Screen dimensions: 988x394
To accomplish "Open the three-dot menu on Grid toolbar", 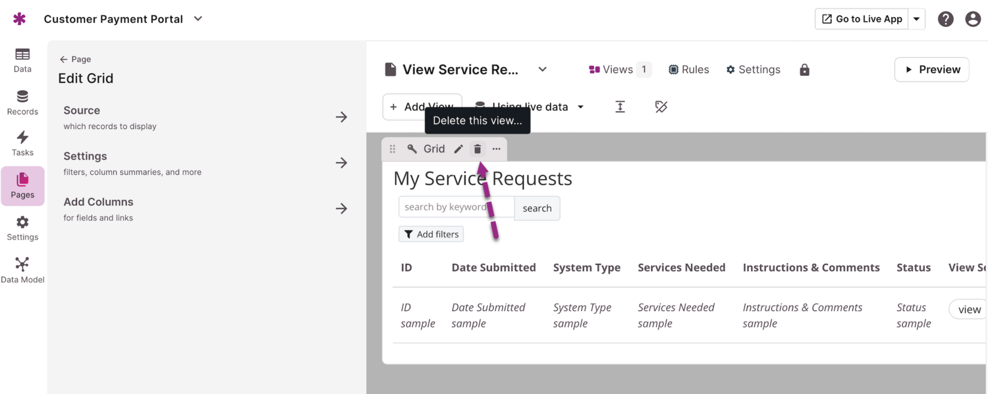I will 497,149.
